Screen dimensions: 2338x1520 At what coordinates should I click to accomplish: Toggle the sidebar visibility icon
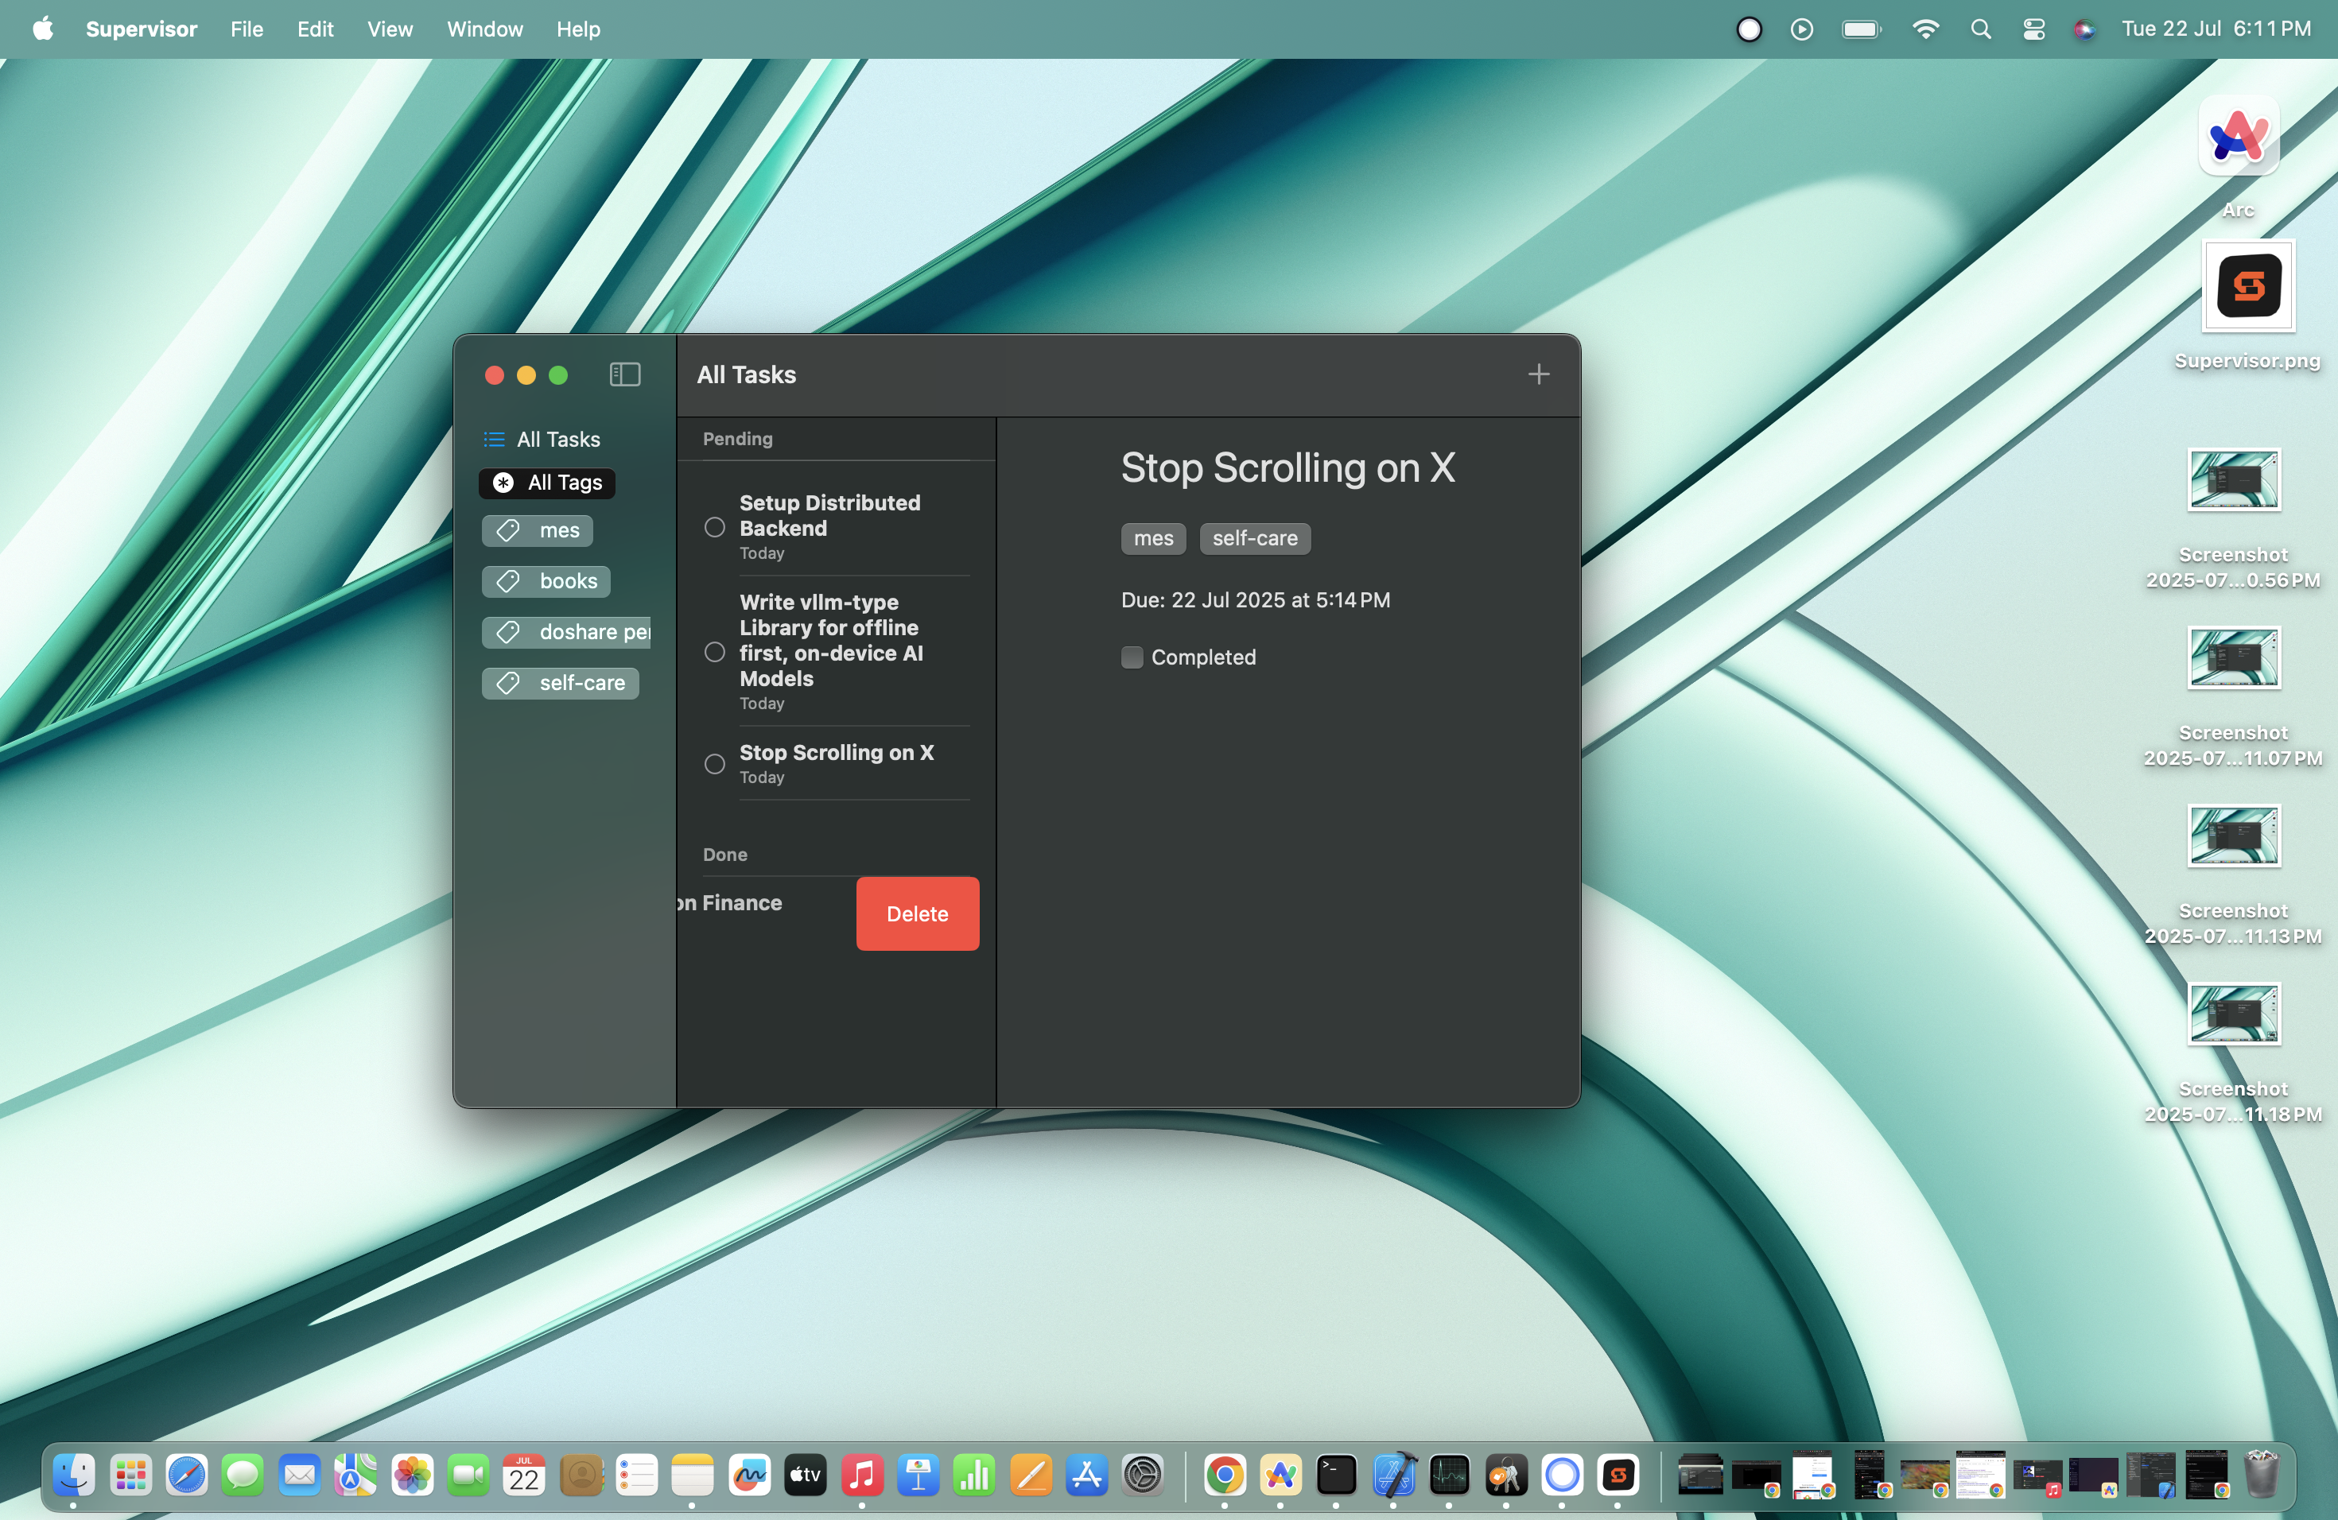(625, 374)
